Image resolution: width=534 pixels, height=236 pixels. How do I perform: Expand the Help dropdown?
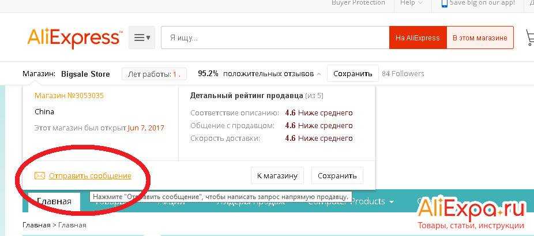[x=411, y=3]
